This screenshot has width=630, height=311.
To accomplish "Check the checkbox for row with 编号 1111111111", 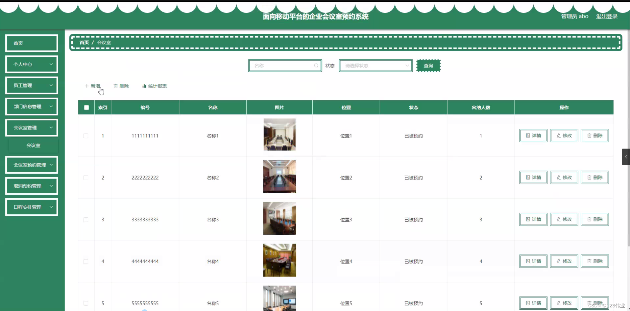I will pos(86,135).
